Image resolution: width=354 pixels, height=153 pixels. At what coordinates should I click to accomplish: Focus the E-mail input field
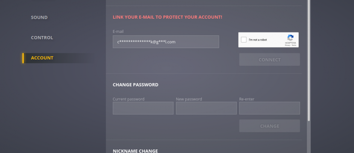[166, 42]
